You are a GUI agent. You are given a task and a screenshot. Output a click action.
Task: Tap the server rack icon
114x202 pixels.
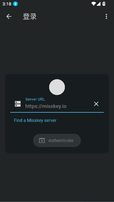tap(18, 104)
